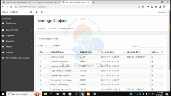
Task: Edit the Computing Techniques subject row
Action: (x=152, y=80)
